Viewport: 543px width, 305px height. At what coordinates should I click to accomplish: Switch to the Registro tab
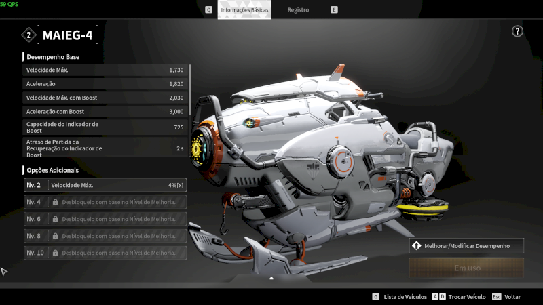298,9
